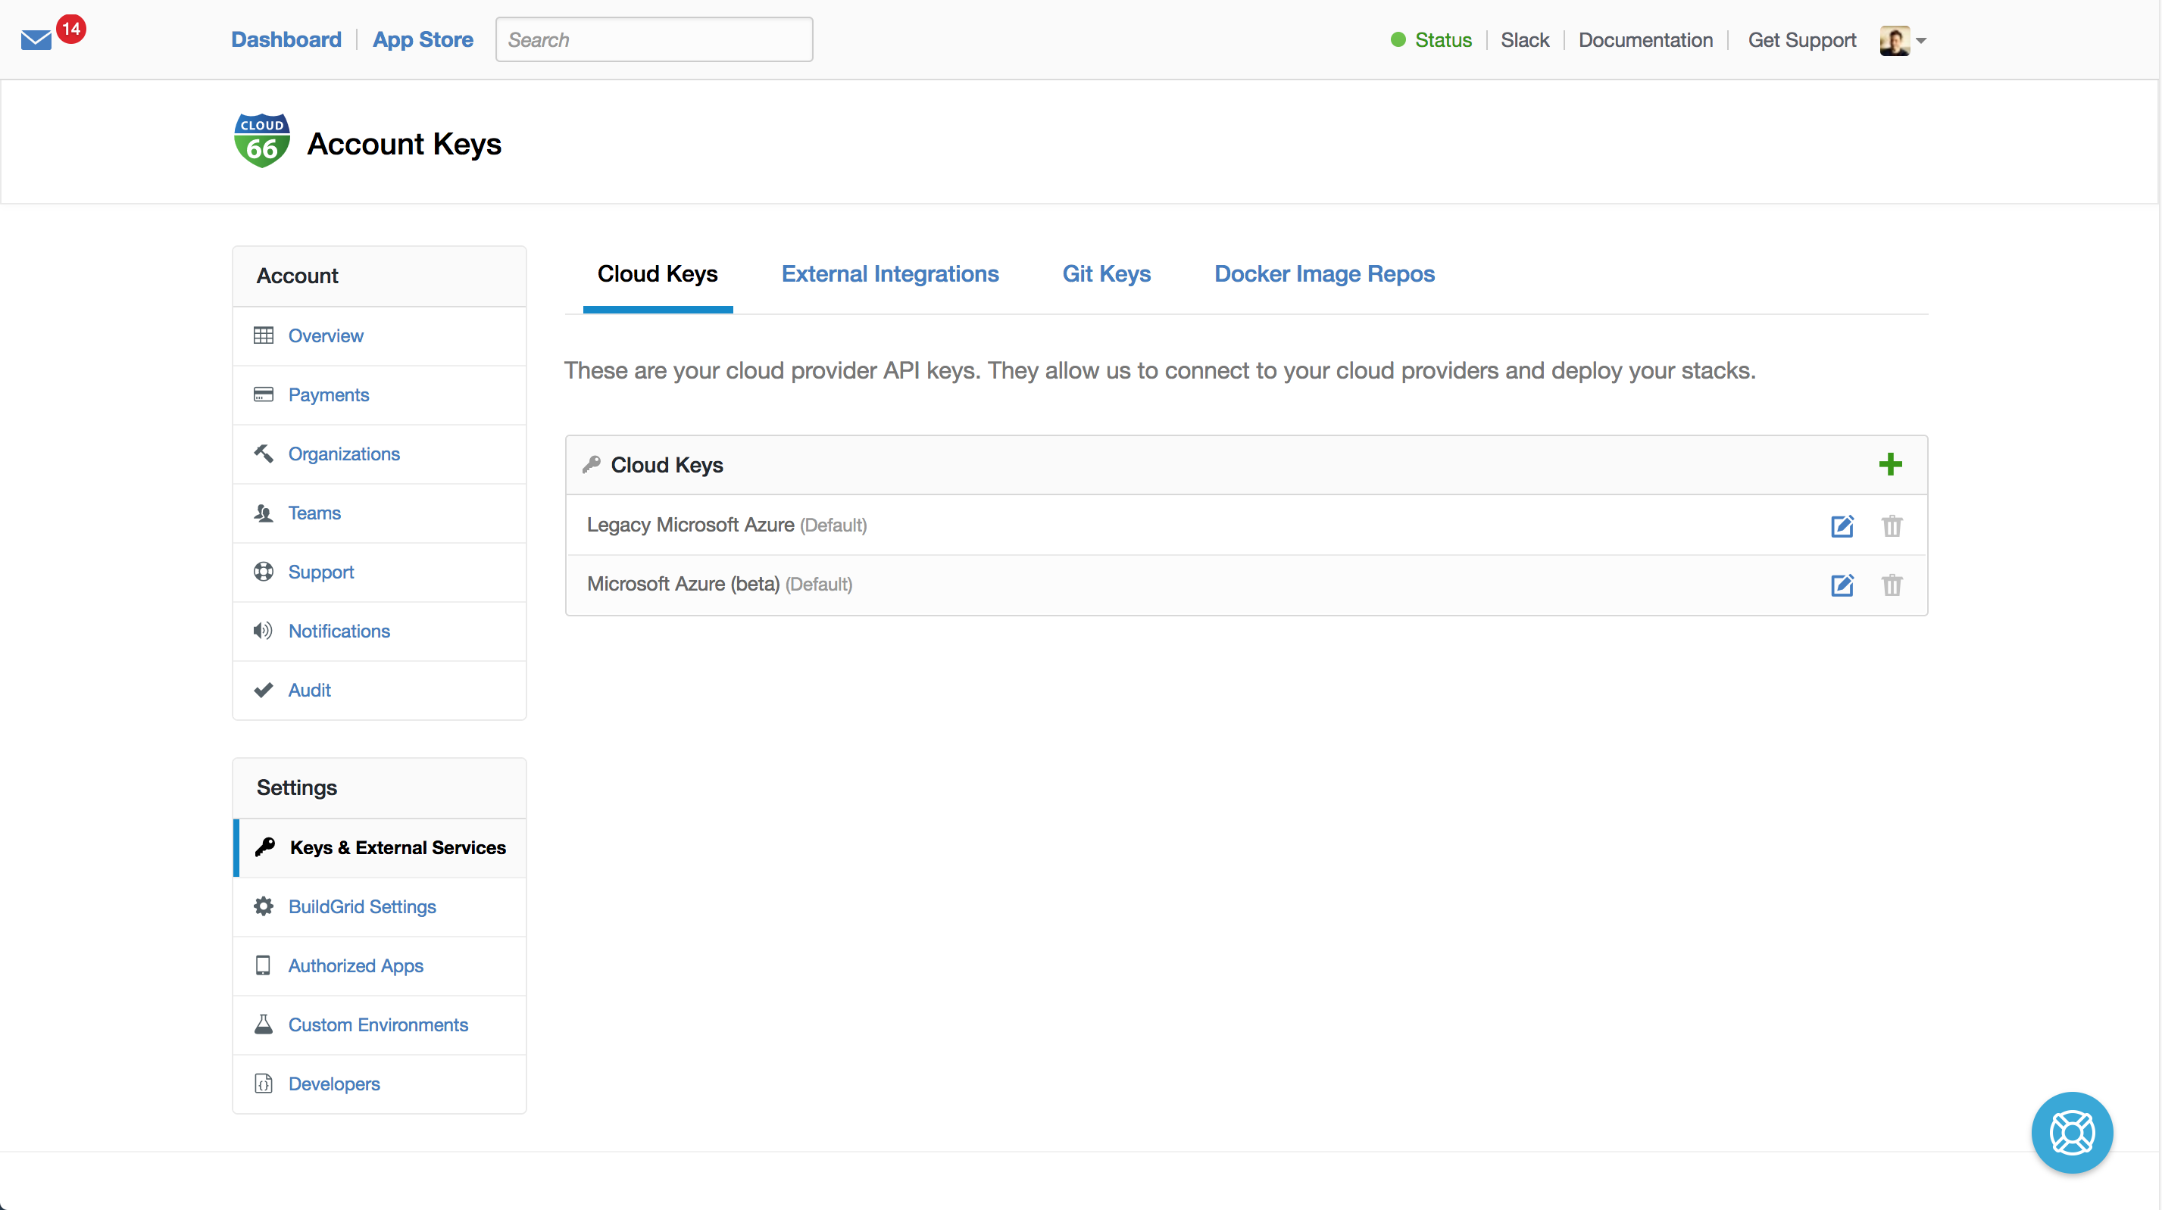Switch to the External Integrations tab
The width and height of the screenshot is (2162, 1210).
[x=889, y=273]
